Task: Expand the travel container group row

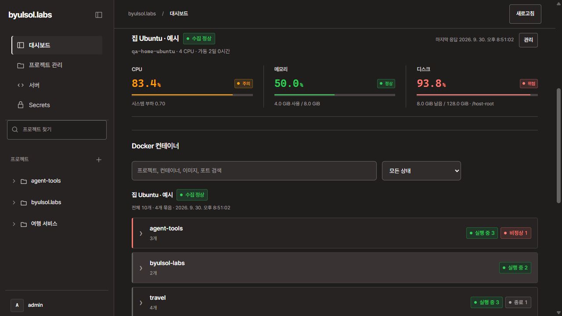Action: 141,302
